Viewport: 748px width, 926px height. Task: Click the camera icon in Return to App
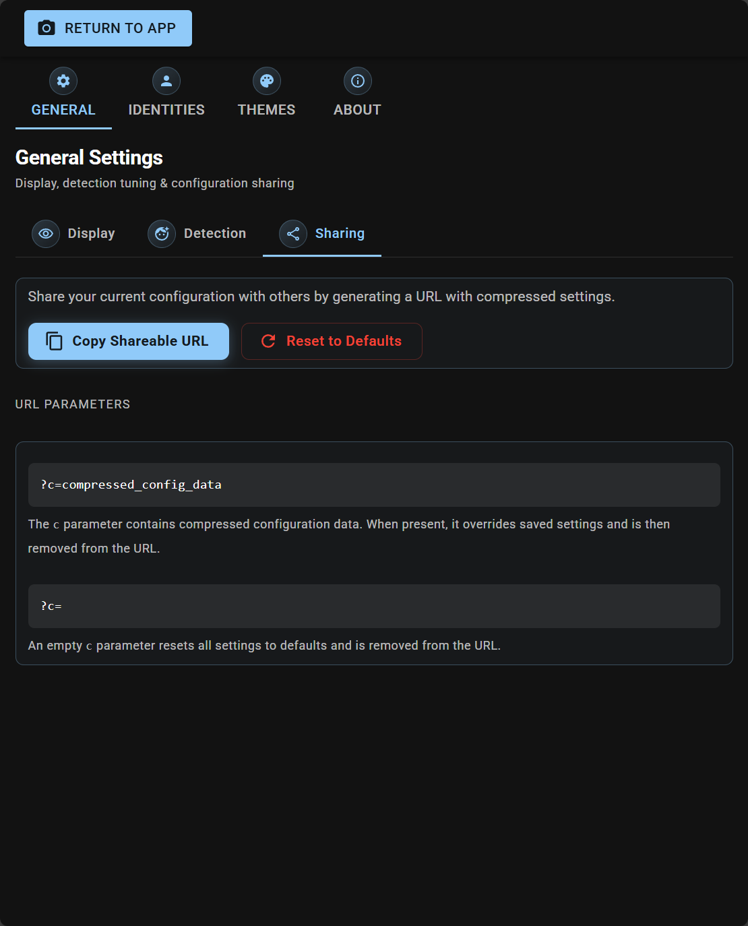click(44, 28)
